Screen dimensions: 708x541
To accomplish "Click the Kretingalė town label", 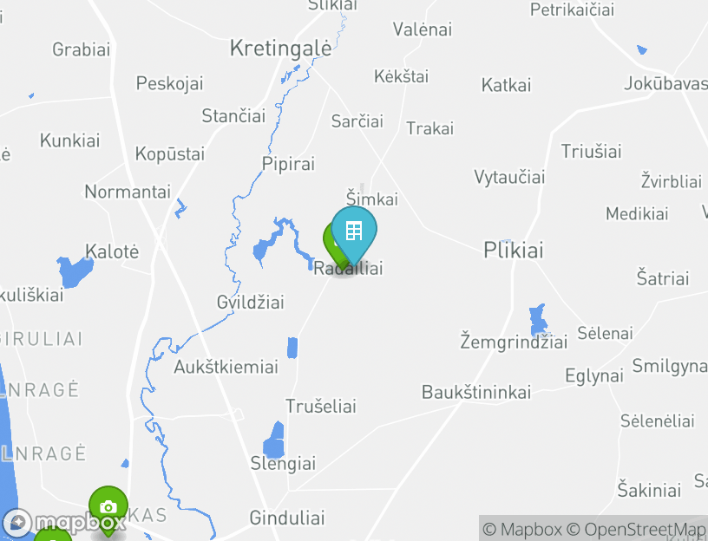I will coord(281,48).
